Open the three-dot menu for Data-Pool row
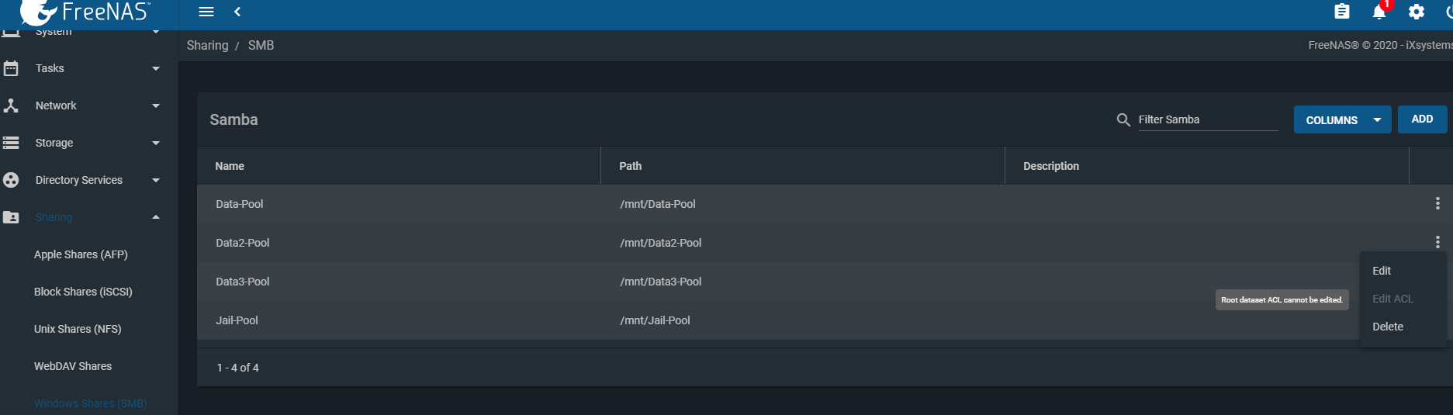Viewport: 1453px width, 415px height. click(1437, 203)
